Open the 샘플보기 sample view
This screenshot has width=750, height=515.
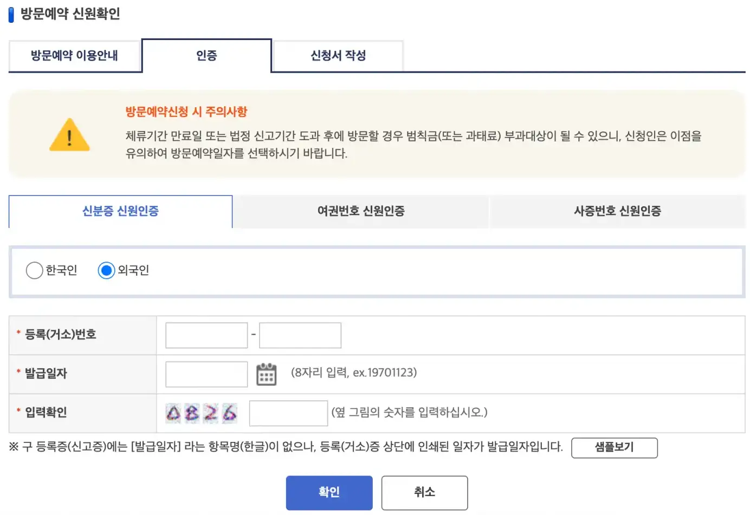tap(614, 448)
